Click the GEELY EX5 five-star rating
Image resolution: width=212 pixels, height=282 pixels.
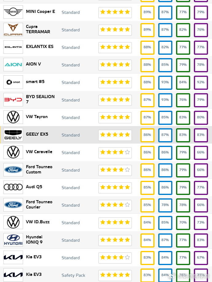(115, 135)
